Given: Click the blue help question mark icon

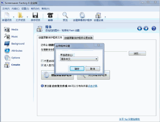Looking at the screenshot, I should [x=154, y=28].
